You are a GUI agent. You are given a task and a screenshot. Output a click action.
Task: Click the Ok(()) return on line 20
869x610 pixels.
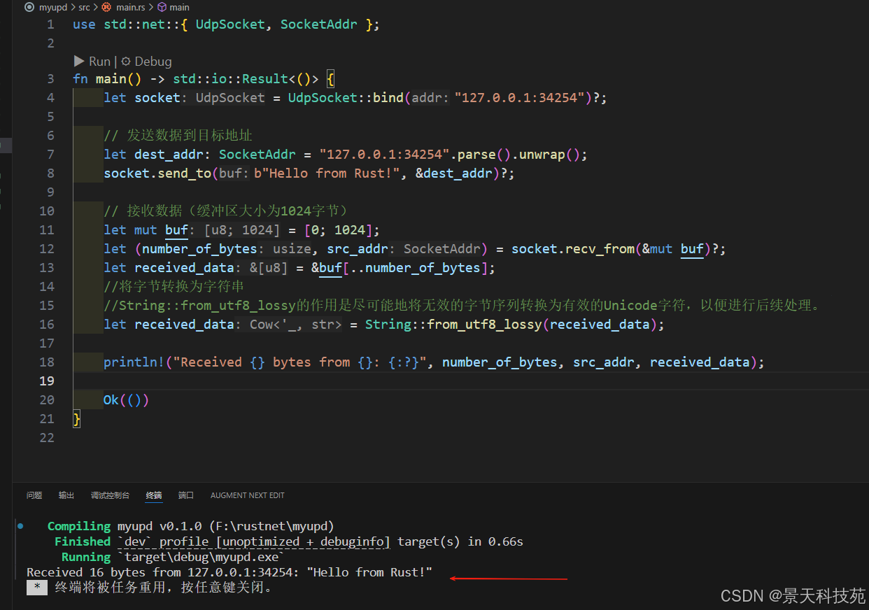coord(126,399)
